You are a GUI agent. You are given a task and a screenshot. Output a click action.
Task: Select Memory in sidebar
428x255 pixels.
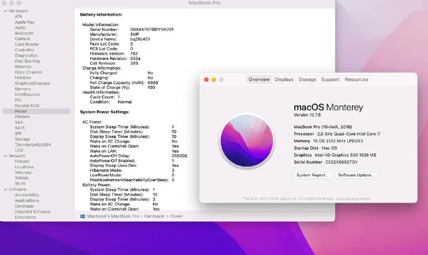pyautogui.click(x=22, y=89)
